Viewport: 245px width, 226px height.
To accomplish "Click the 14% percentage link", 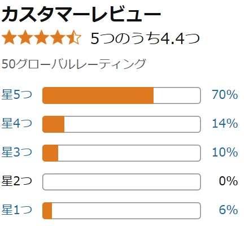I will (225, 123).
